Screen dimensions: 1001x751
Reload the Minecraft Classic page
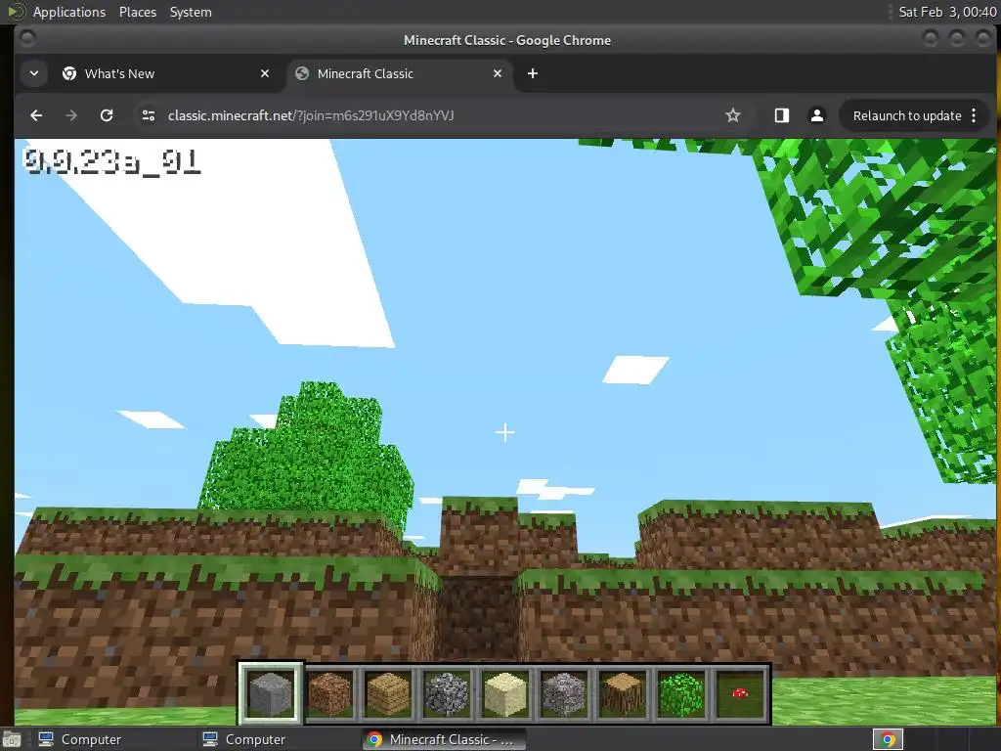[107, 115]
